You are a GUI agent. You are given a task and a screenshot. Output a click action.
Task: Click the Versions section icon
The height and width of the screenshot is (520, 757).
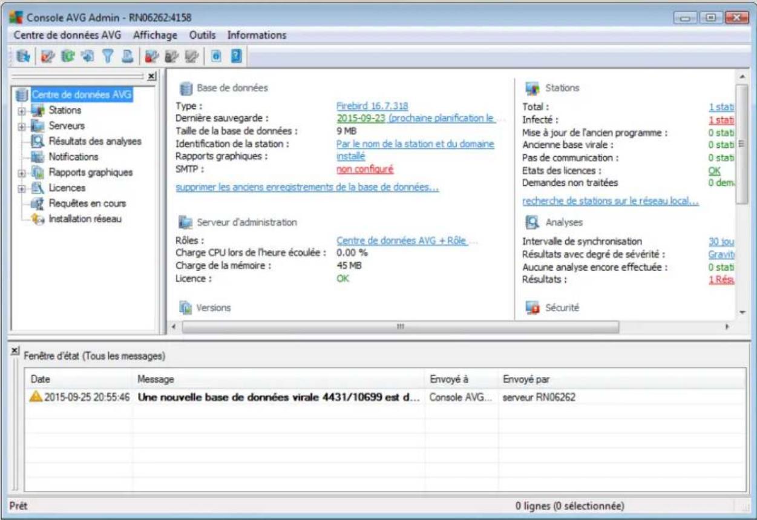point(186,308)
